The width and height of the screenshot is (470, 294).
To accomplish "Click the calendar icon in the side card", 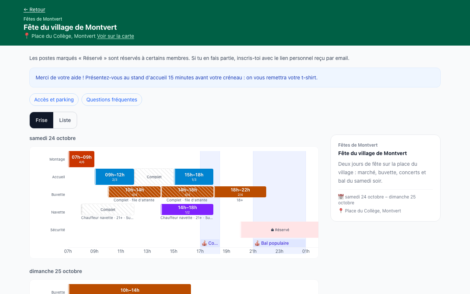I will click(x=341, y=197).
